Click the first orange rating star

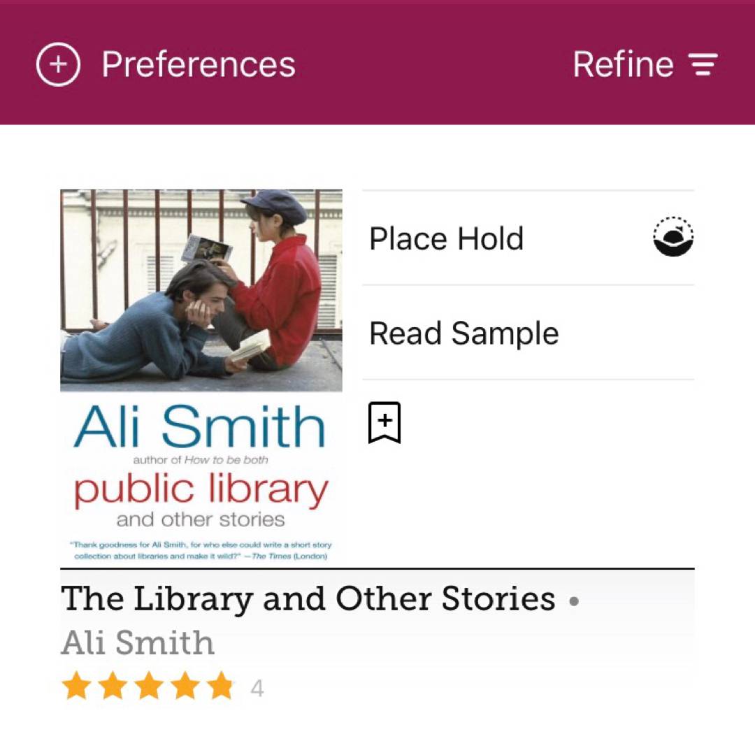pos(76,686)
